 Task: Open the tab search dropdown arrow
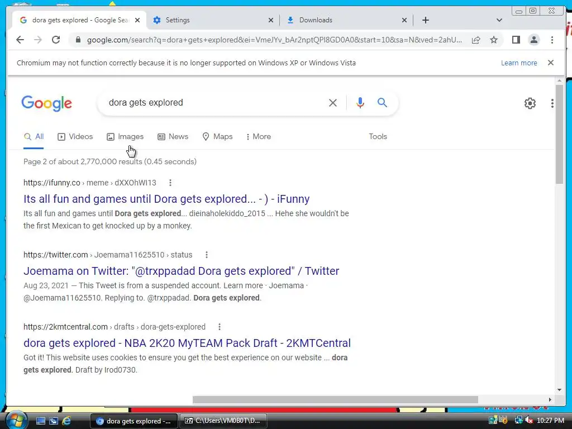(x=499, y=20)
